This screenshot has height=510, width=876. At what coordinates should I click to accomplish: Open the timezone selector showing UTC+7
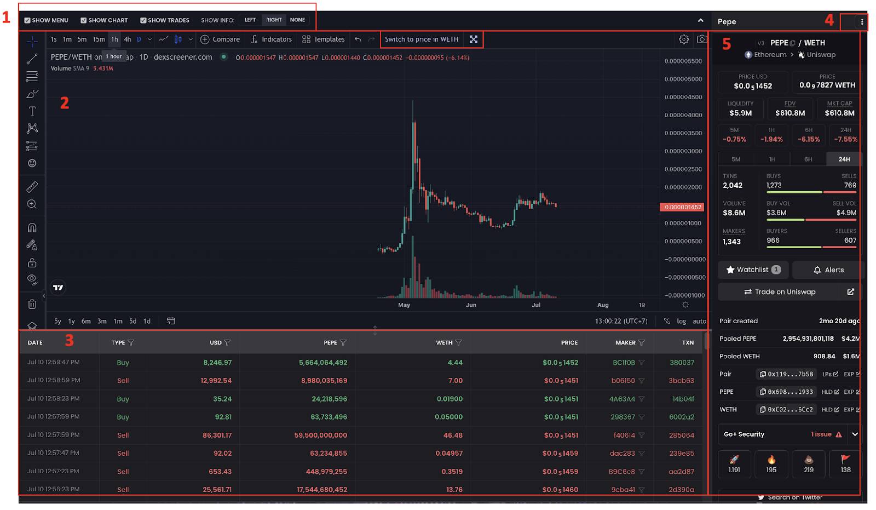click(621, 322)
